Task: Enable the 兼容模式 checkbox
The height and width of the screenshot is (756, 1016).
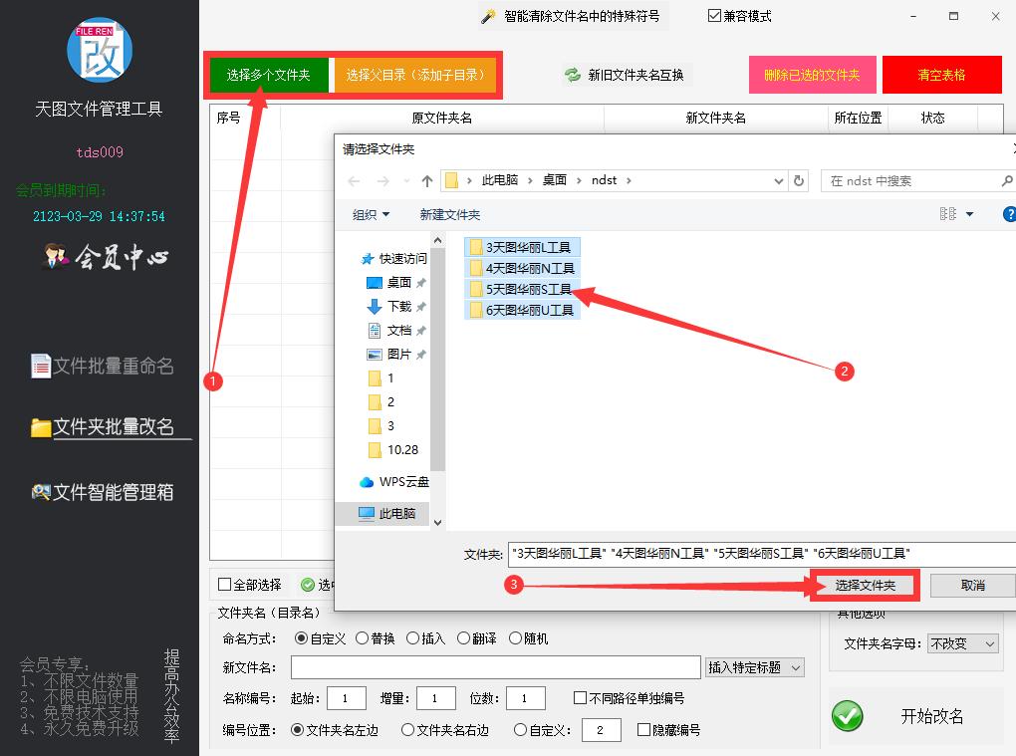Action: pos(715,16)
